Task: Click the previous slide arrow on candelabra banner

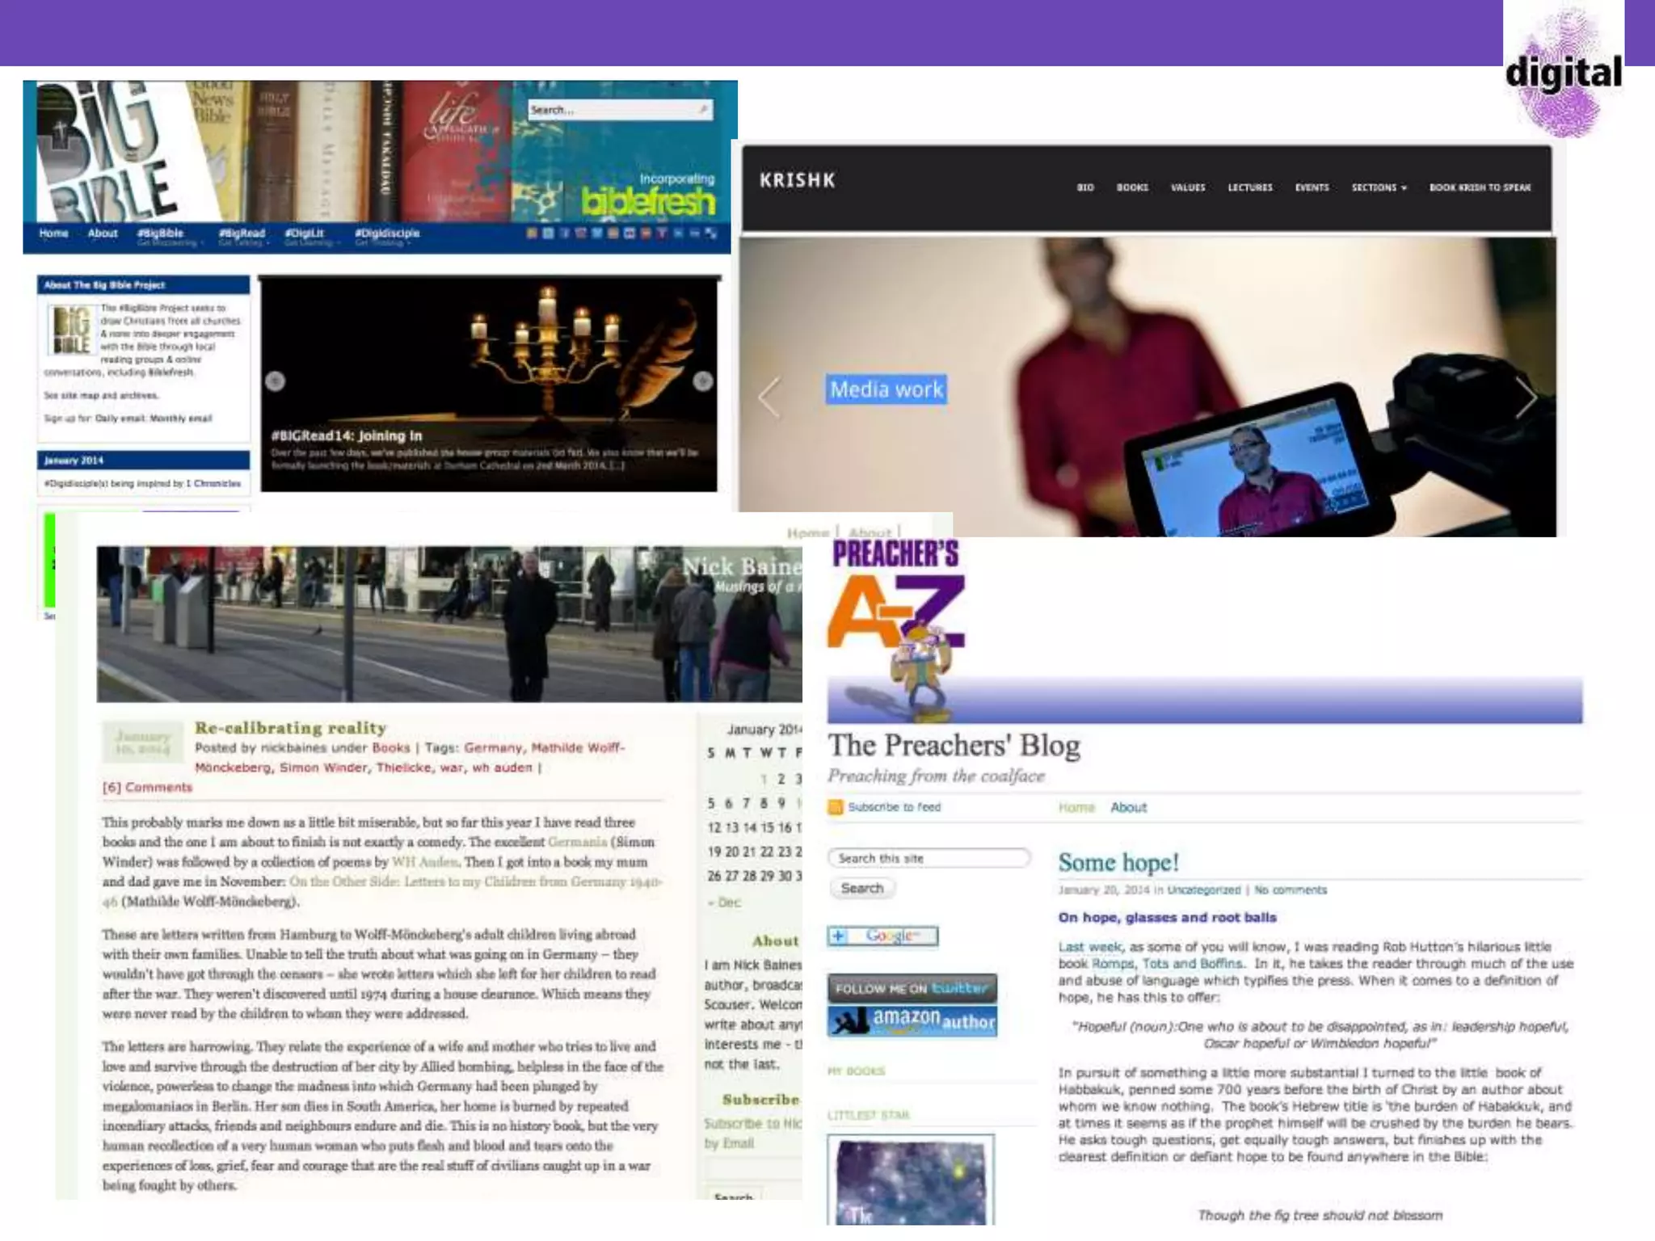Action: (275, 381)
